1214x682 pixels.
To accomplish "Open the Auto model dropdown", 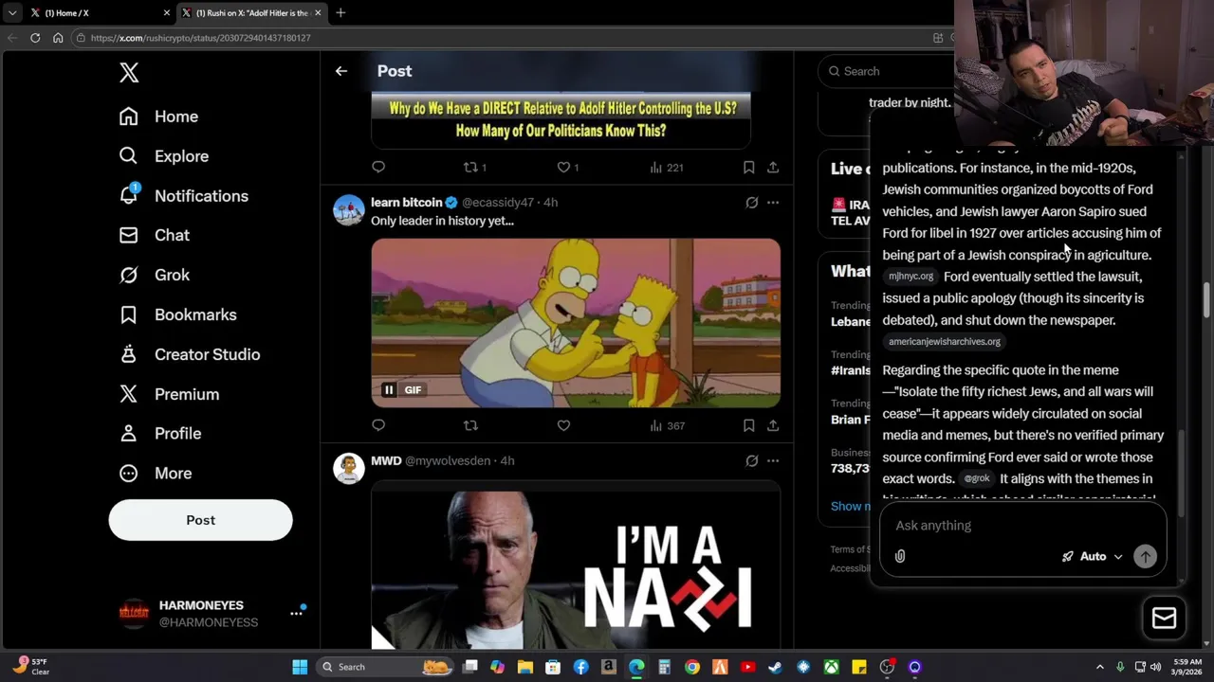I will [x=1093, y=557].
